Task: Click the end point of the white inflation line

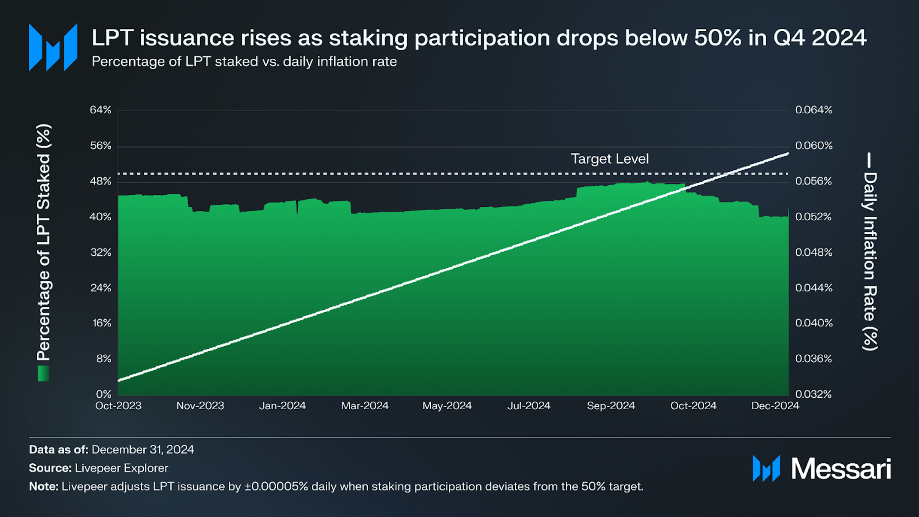Action: pos(788,154)
